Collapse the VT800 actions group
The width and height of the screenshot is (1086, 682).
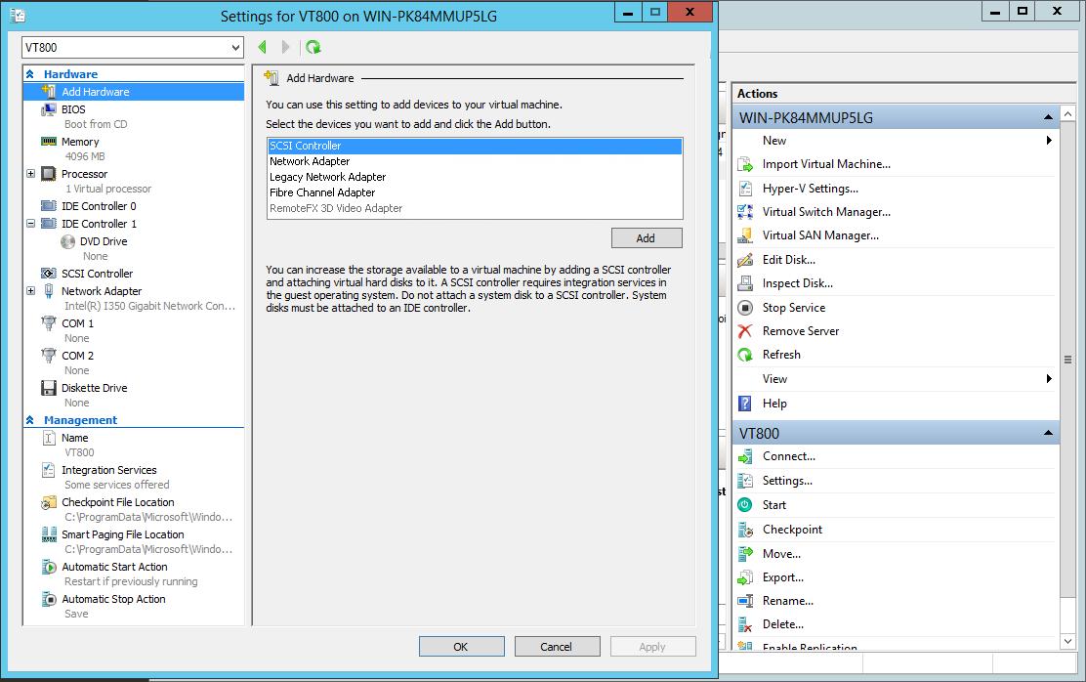click(1048, 433)
